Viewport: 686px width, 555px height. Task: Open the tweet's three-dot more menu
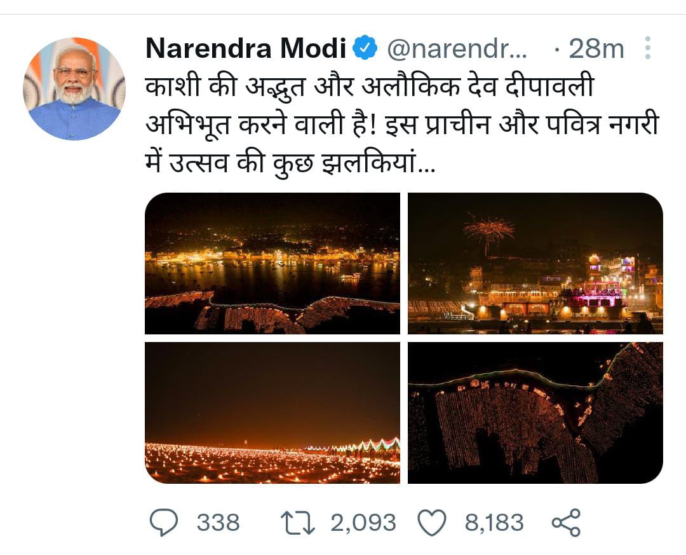coord(647,48)
